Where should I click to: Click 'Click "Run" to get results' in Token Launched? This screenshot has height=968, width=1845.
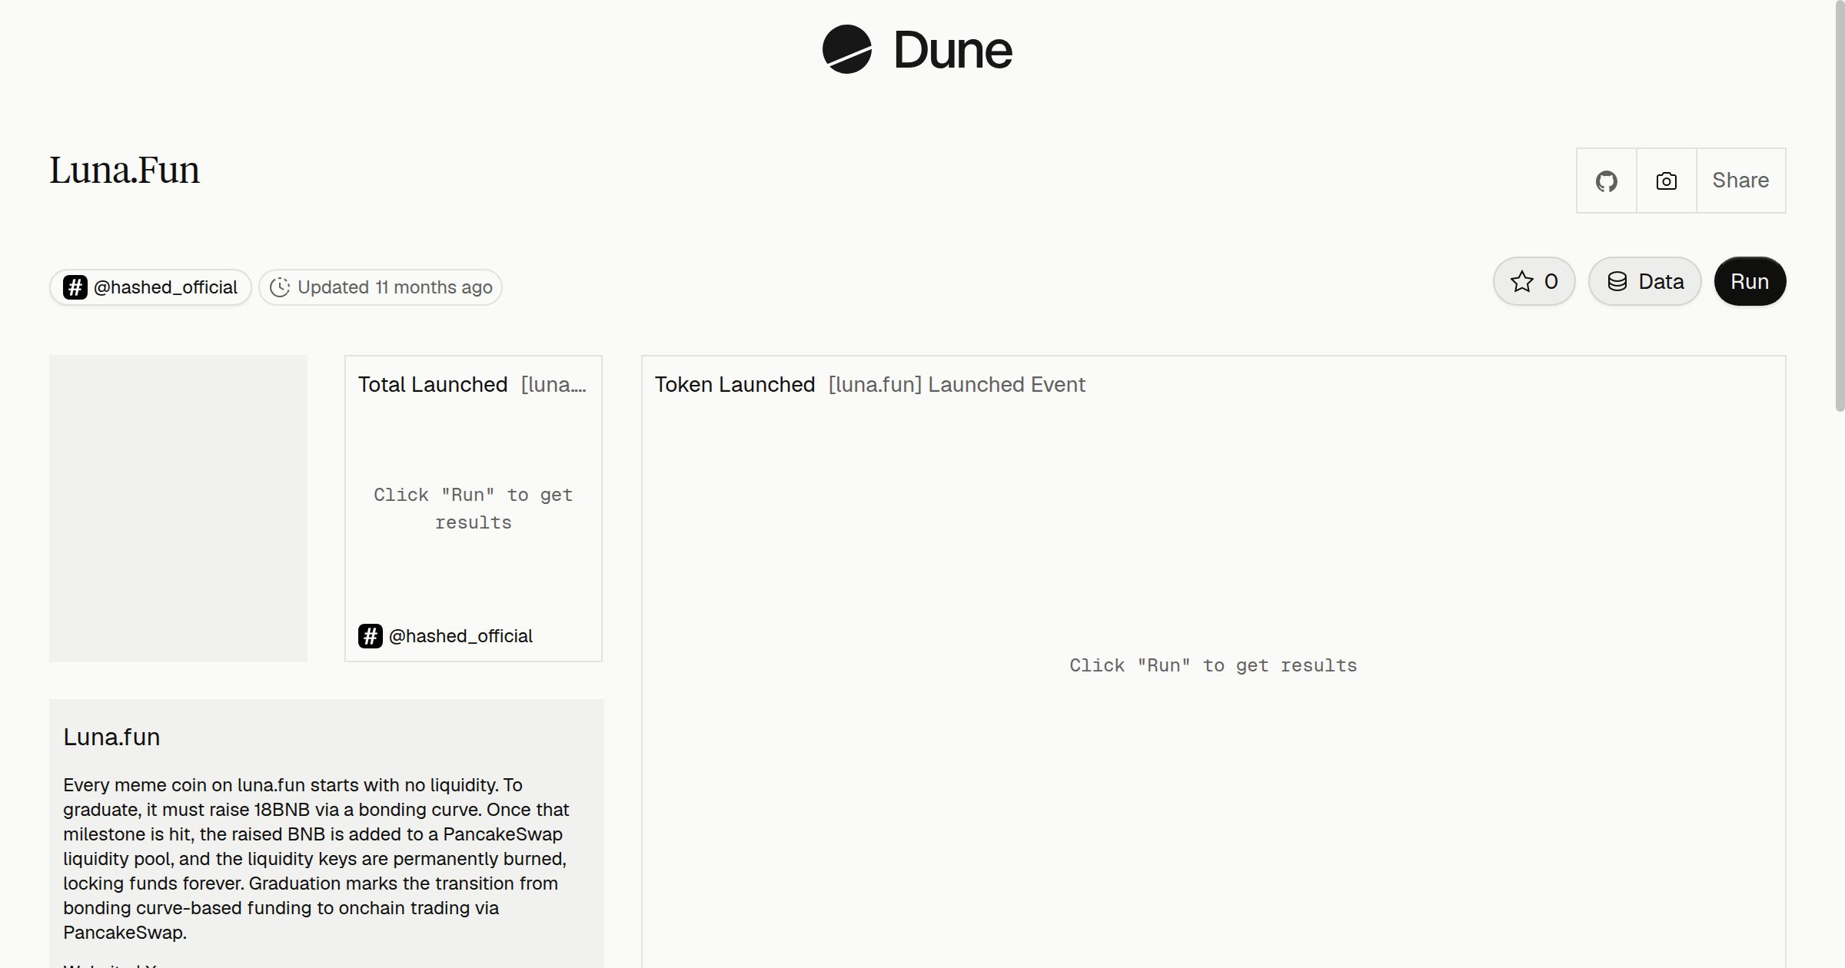pyautogui.click(x=1213, y=665)
